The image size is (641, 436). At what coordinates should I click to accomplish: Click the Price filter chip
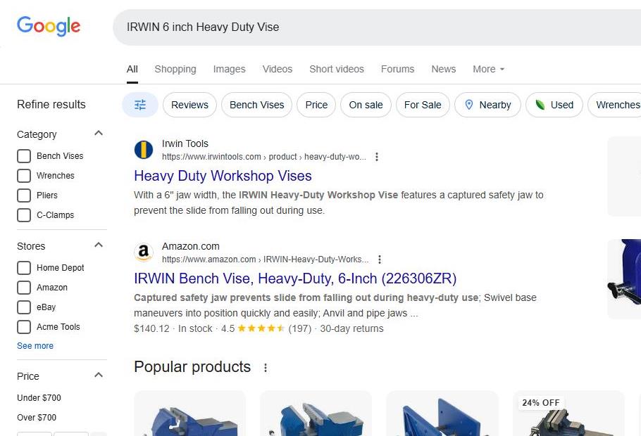(316, 105)
